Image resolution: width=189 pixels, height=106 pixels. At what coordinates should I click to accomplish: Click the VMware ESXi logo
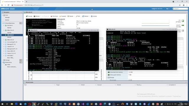(8, 9)
